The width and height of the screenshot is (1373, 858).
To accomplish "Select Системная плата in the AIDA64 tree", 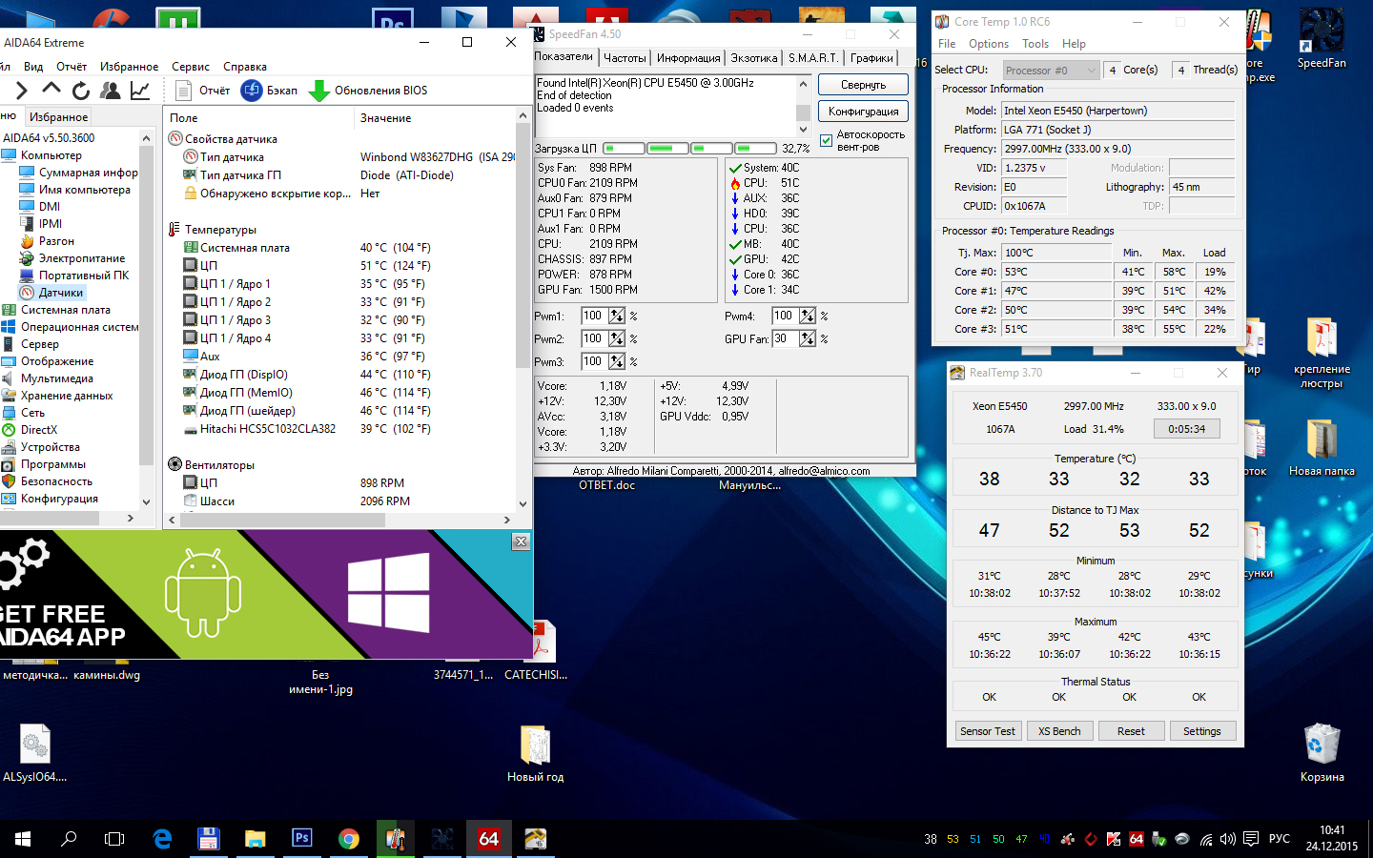I will coord(65,310).
